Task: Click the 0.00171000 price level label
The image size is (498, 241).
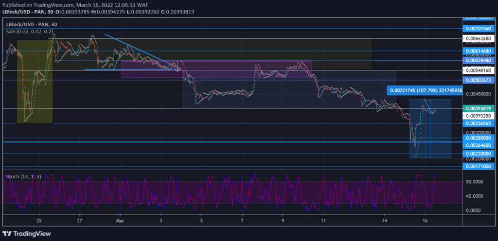Action: point(478,166)
